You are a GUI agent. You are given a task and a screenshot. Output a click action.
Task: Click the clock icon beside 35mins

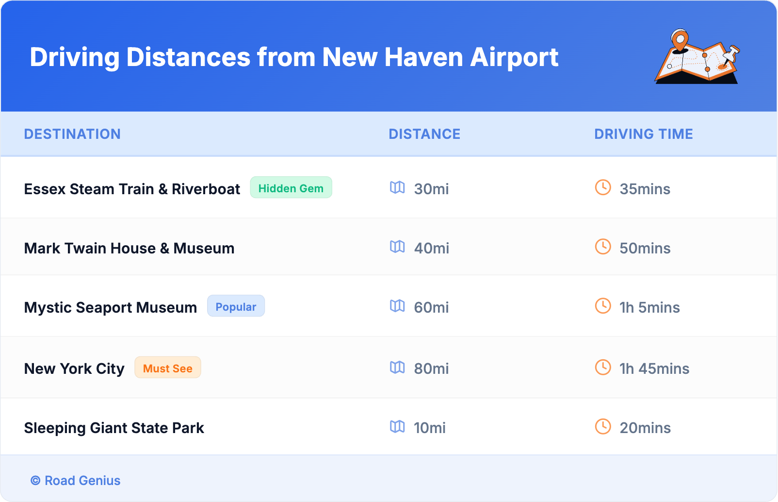click(603, 187)
